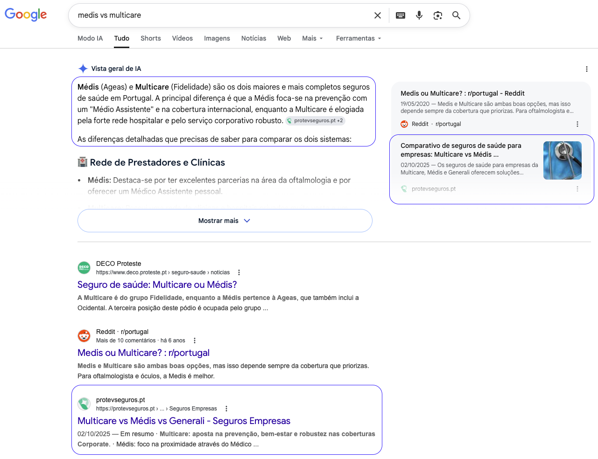Open protevseguros result three-dot menu
The height and width of the screenshot is (459, 598).
pos(226,409)
